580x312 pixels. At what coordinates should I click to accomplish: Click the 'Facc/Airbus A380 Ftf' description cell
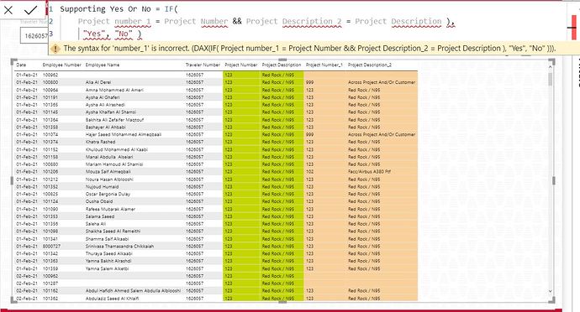point(369,172)
